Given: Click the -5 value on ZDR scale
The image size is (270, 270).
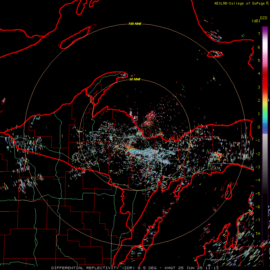Looking at the screenshot, I should (258, 194).
